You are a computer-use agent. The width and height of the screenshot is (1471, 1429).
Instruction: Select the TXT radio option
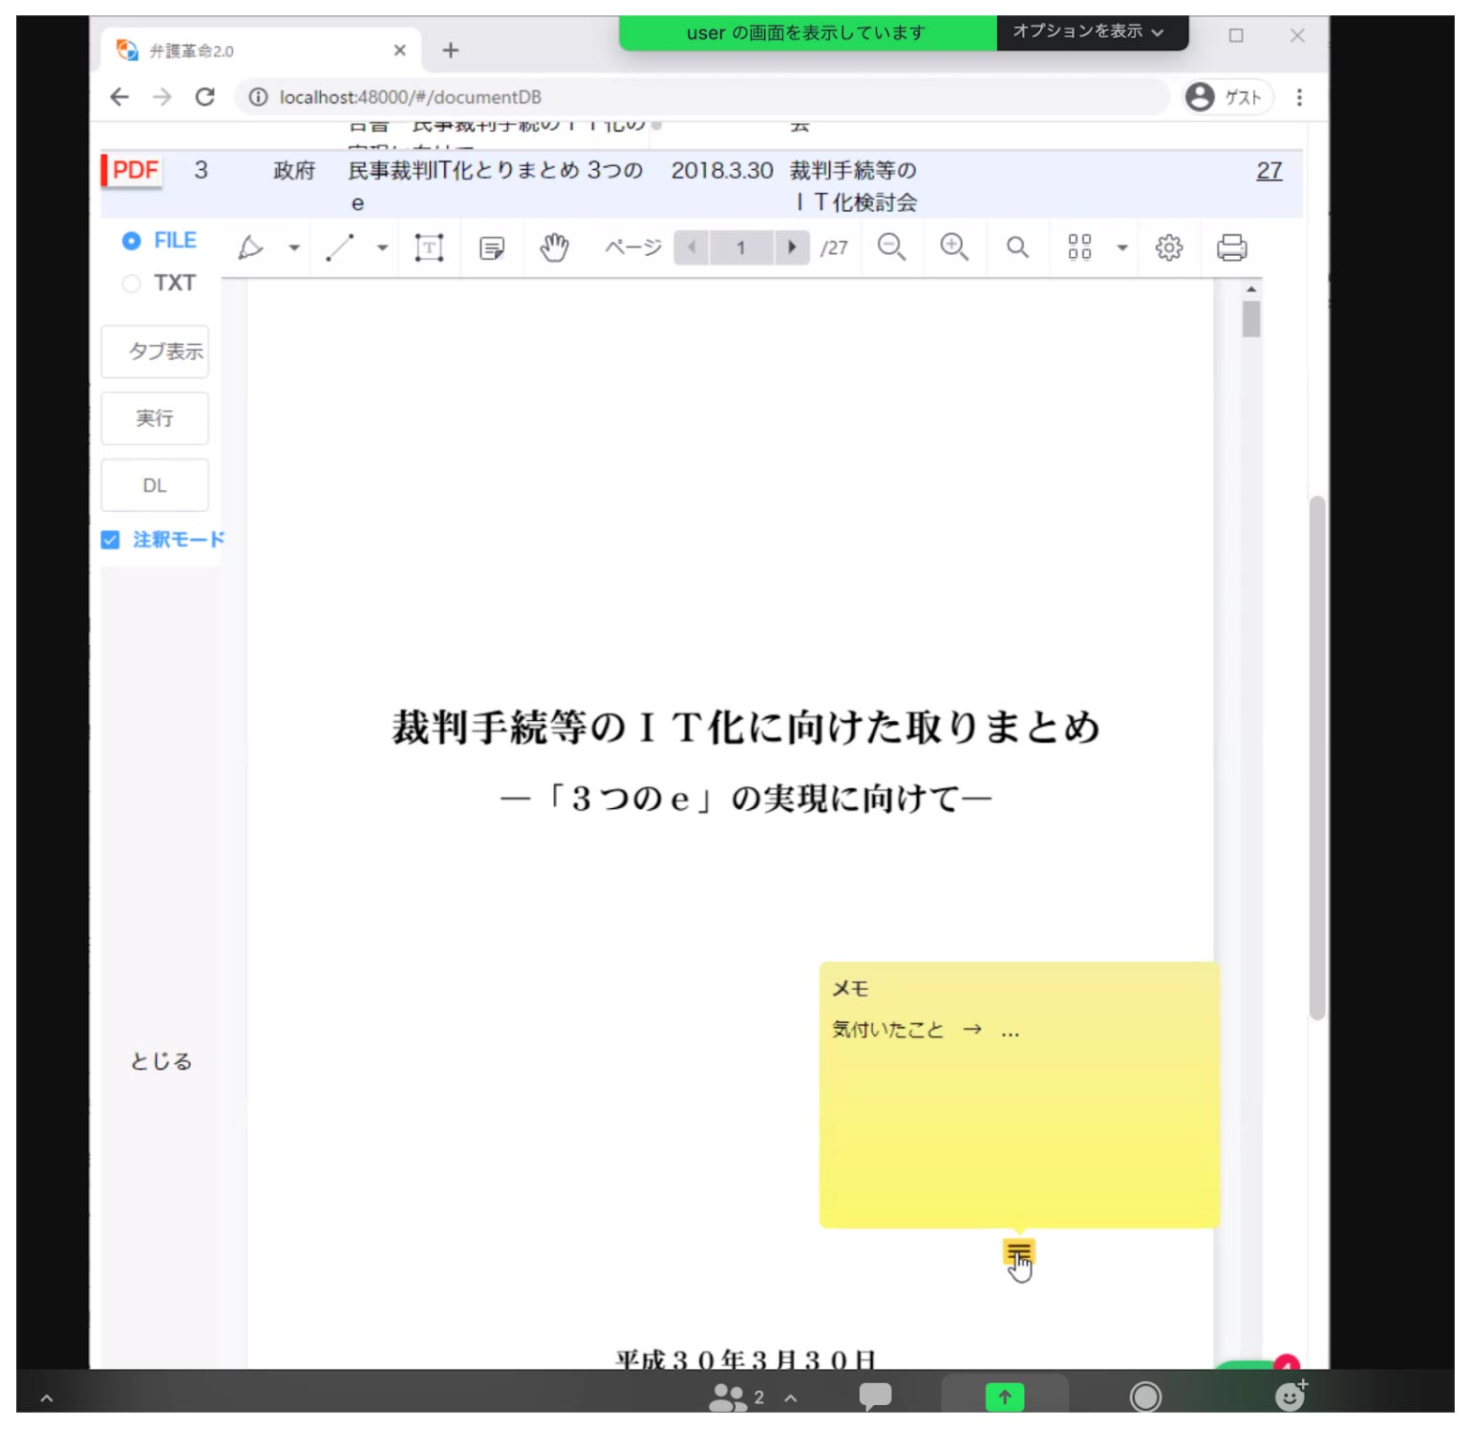coord(131,284)
